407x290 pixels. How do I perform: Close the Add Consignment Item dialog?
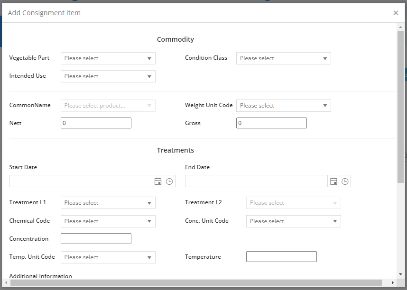click(x=396, y=13)
